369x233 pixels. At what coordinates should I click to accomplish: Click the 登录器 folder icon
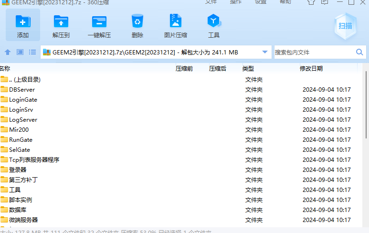(4, 169)
